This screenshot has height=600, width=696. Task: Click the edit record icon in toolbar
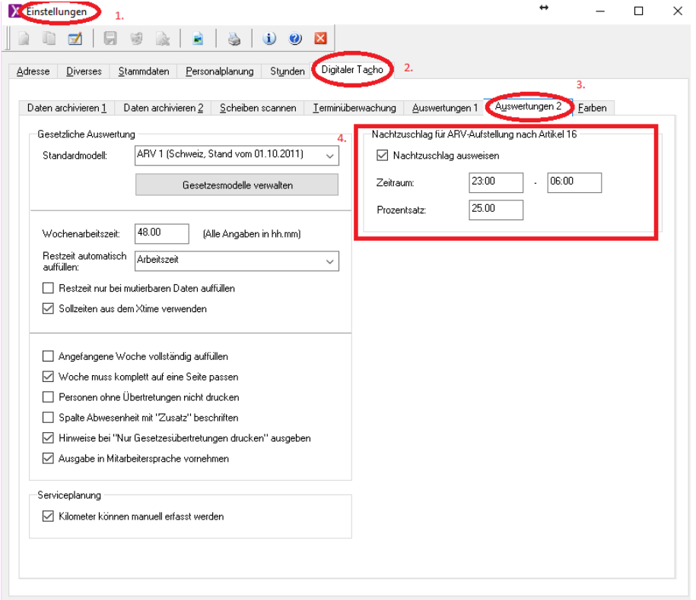75,39
